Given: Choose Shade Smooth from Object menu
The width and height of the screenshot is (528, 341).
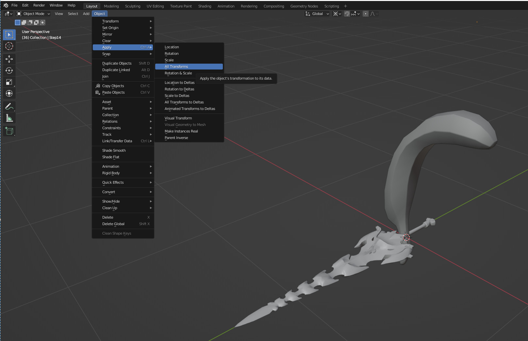Looking at the screenshot, I should [x=114, y=150].
